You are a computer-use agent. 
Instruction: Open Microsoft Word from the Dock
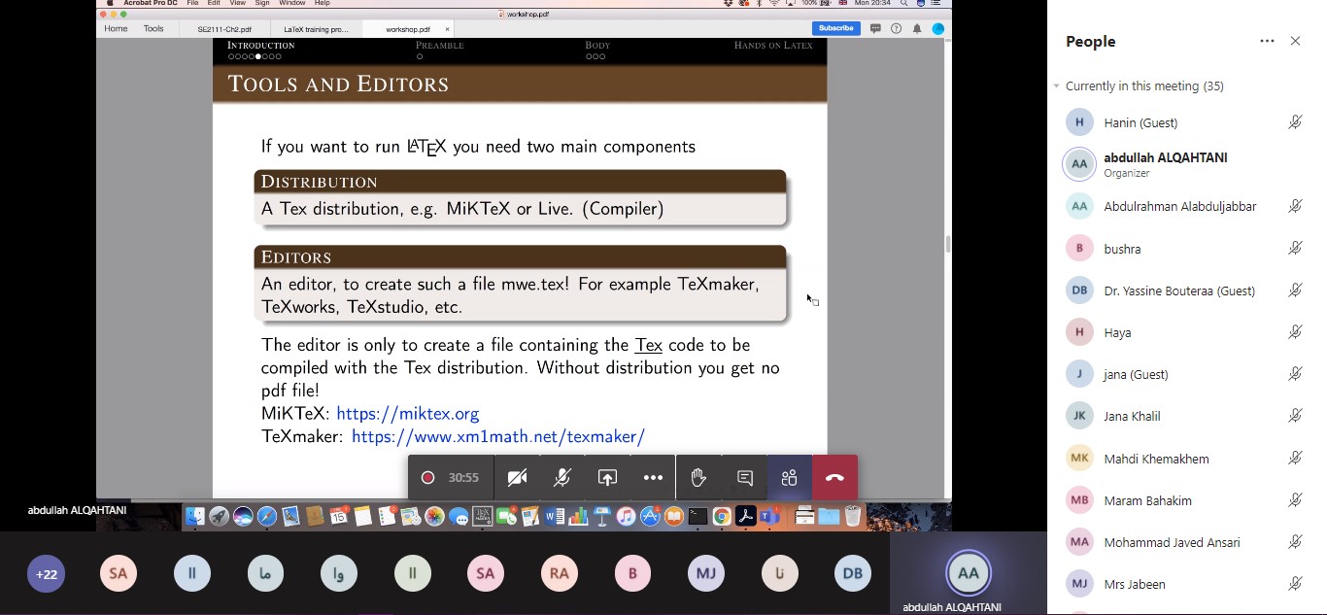[x=555, y=517]
